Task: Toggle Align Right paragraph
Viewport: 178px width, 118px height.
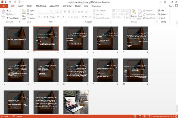Action: coord(74,17)
